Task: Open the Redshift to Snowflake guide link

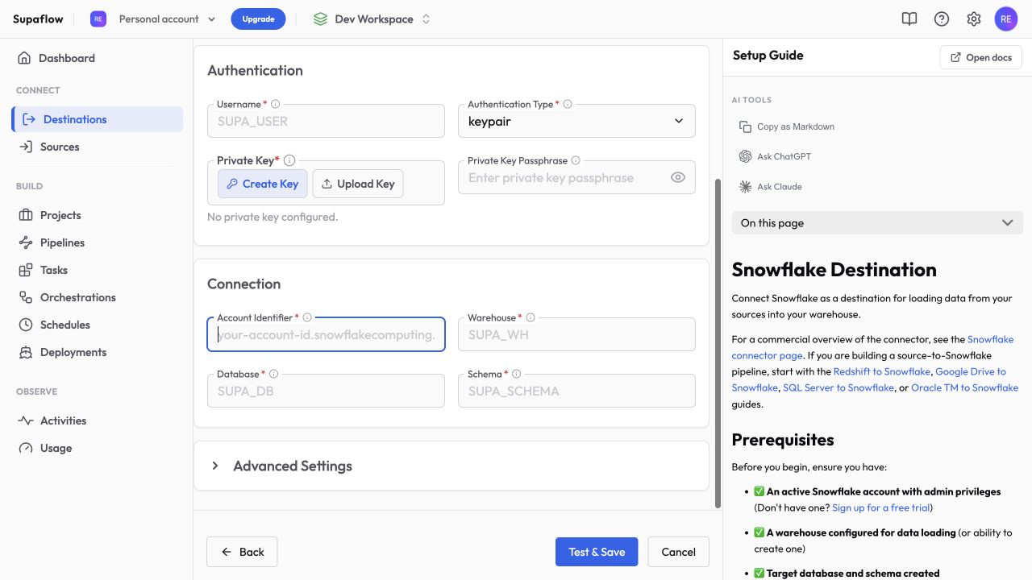Action: (x=882, y=371)
